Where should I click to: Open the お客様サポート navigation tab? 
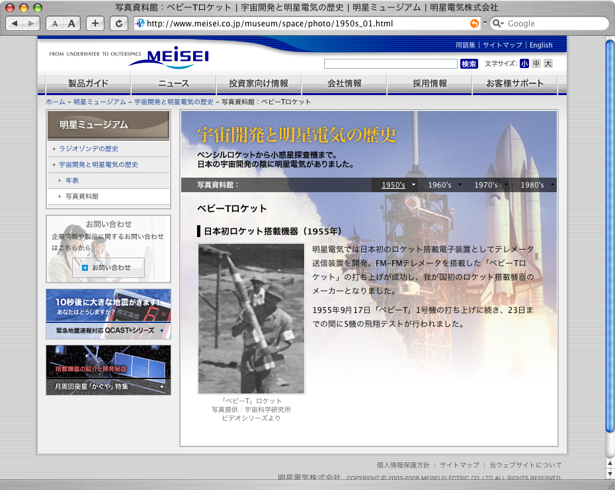coord(515,83)
